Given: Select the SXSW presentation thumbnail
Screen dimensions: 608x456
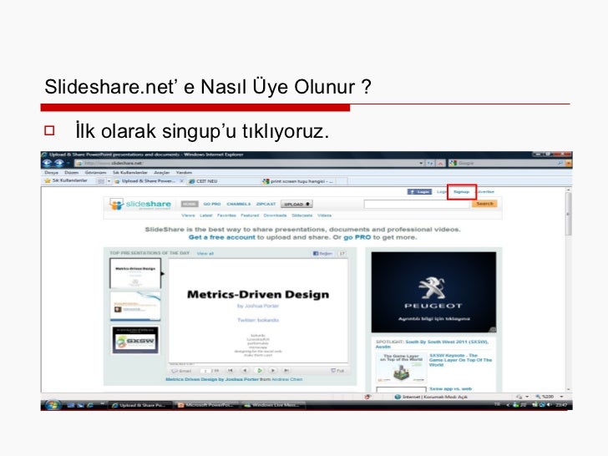Looking at the screenshot, I should pos(135,340).
